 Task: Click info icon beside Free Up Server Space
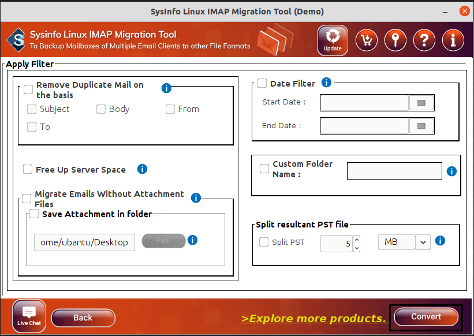[142, 169]
